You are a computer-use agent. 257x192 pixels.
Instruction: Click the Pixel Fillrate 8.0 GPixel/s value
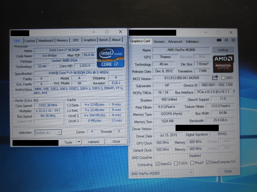pyautogui.click(x=167, y=106)
